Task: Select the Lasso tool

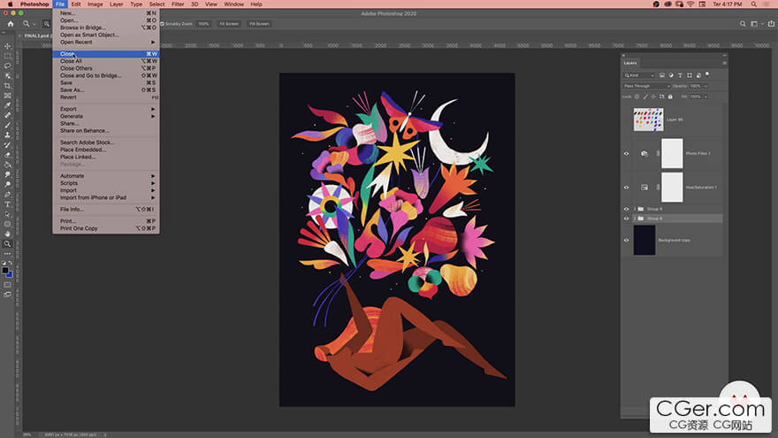Action: point(7,66)
